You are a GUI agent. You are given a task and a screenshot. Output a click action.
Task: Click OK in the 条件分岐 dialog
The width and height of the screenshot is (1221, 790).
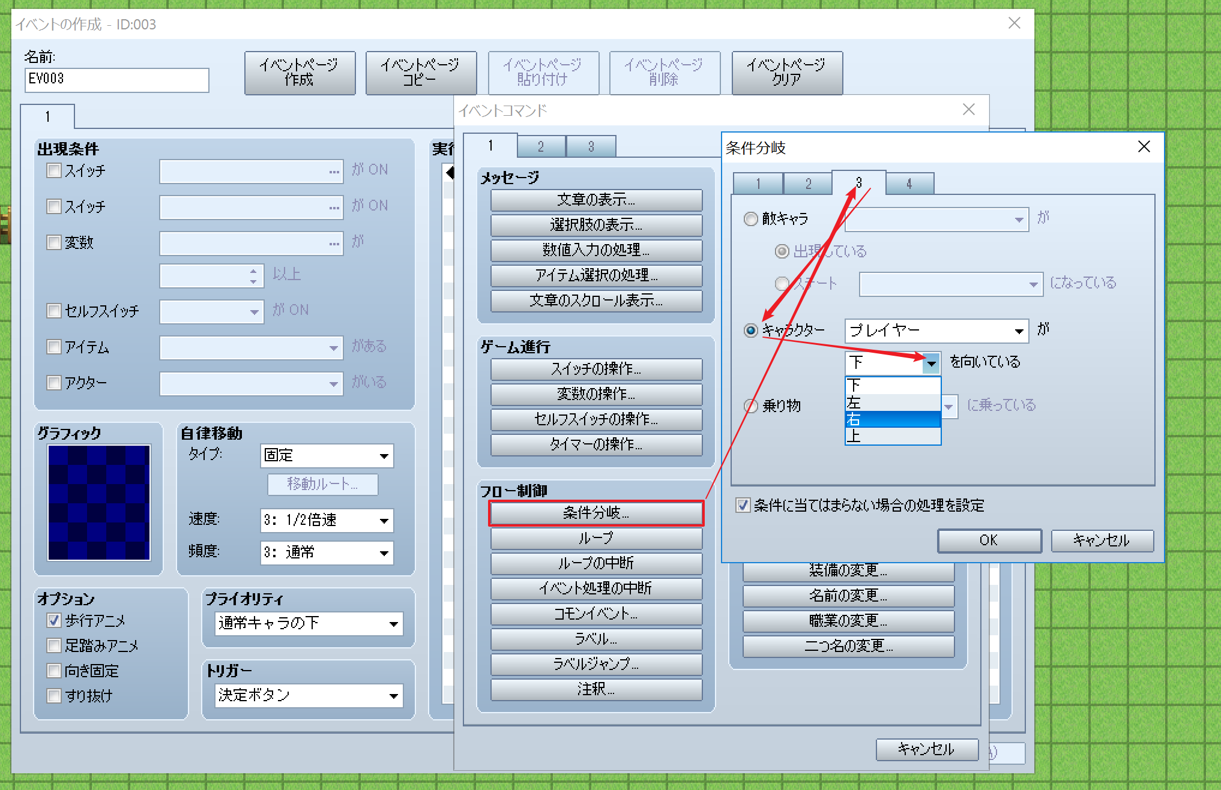pos(989,540)
